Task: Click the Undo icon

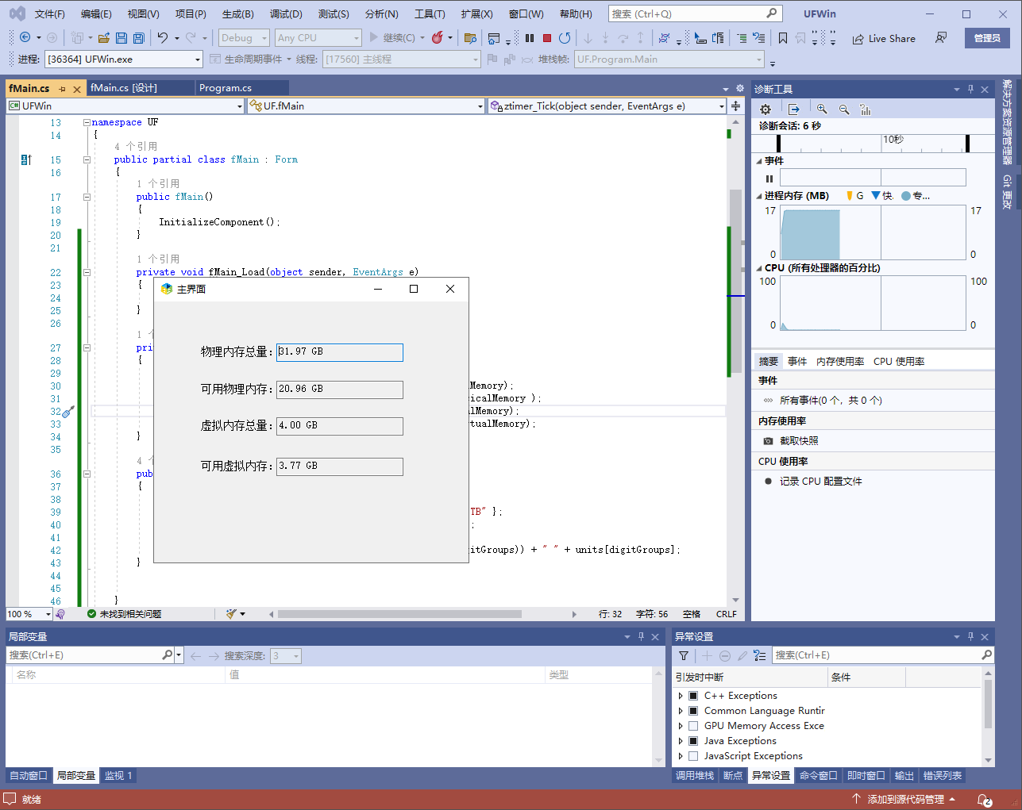Action: tap(163, 38)
